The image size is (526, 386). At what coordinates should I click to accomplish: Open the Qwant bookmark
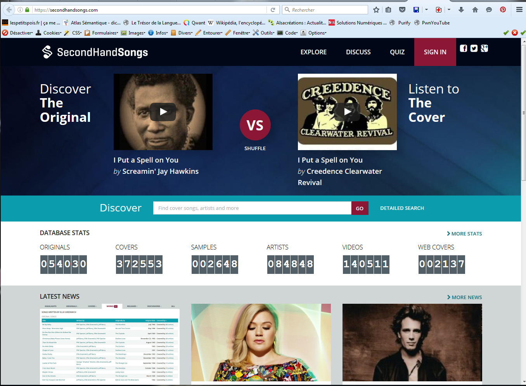pyautogui.click(x=194, y=23)
